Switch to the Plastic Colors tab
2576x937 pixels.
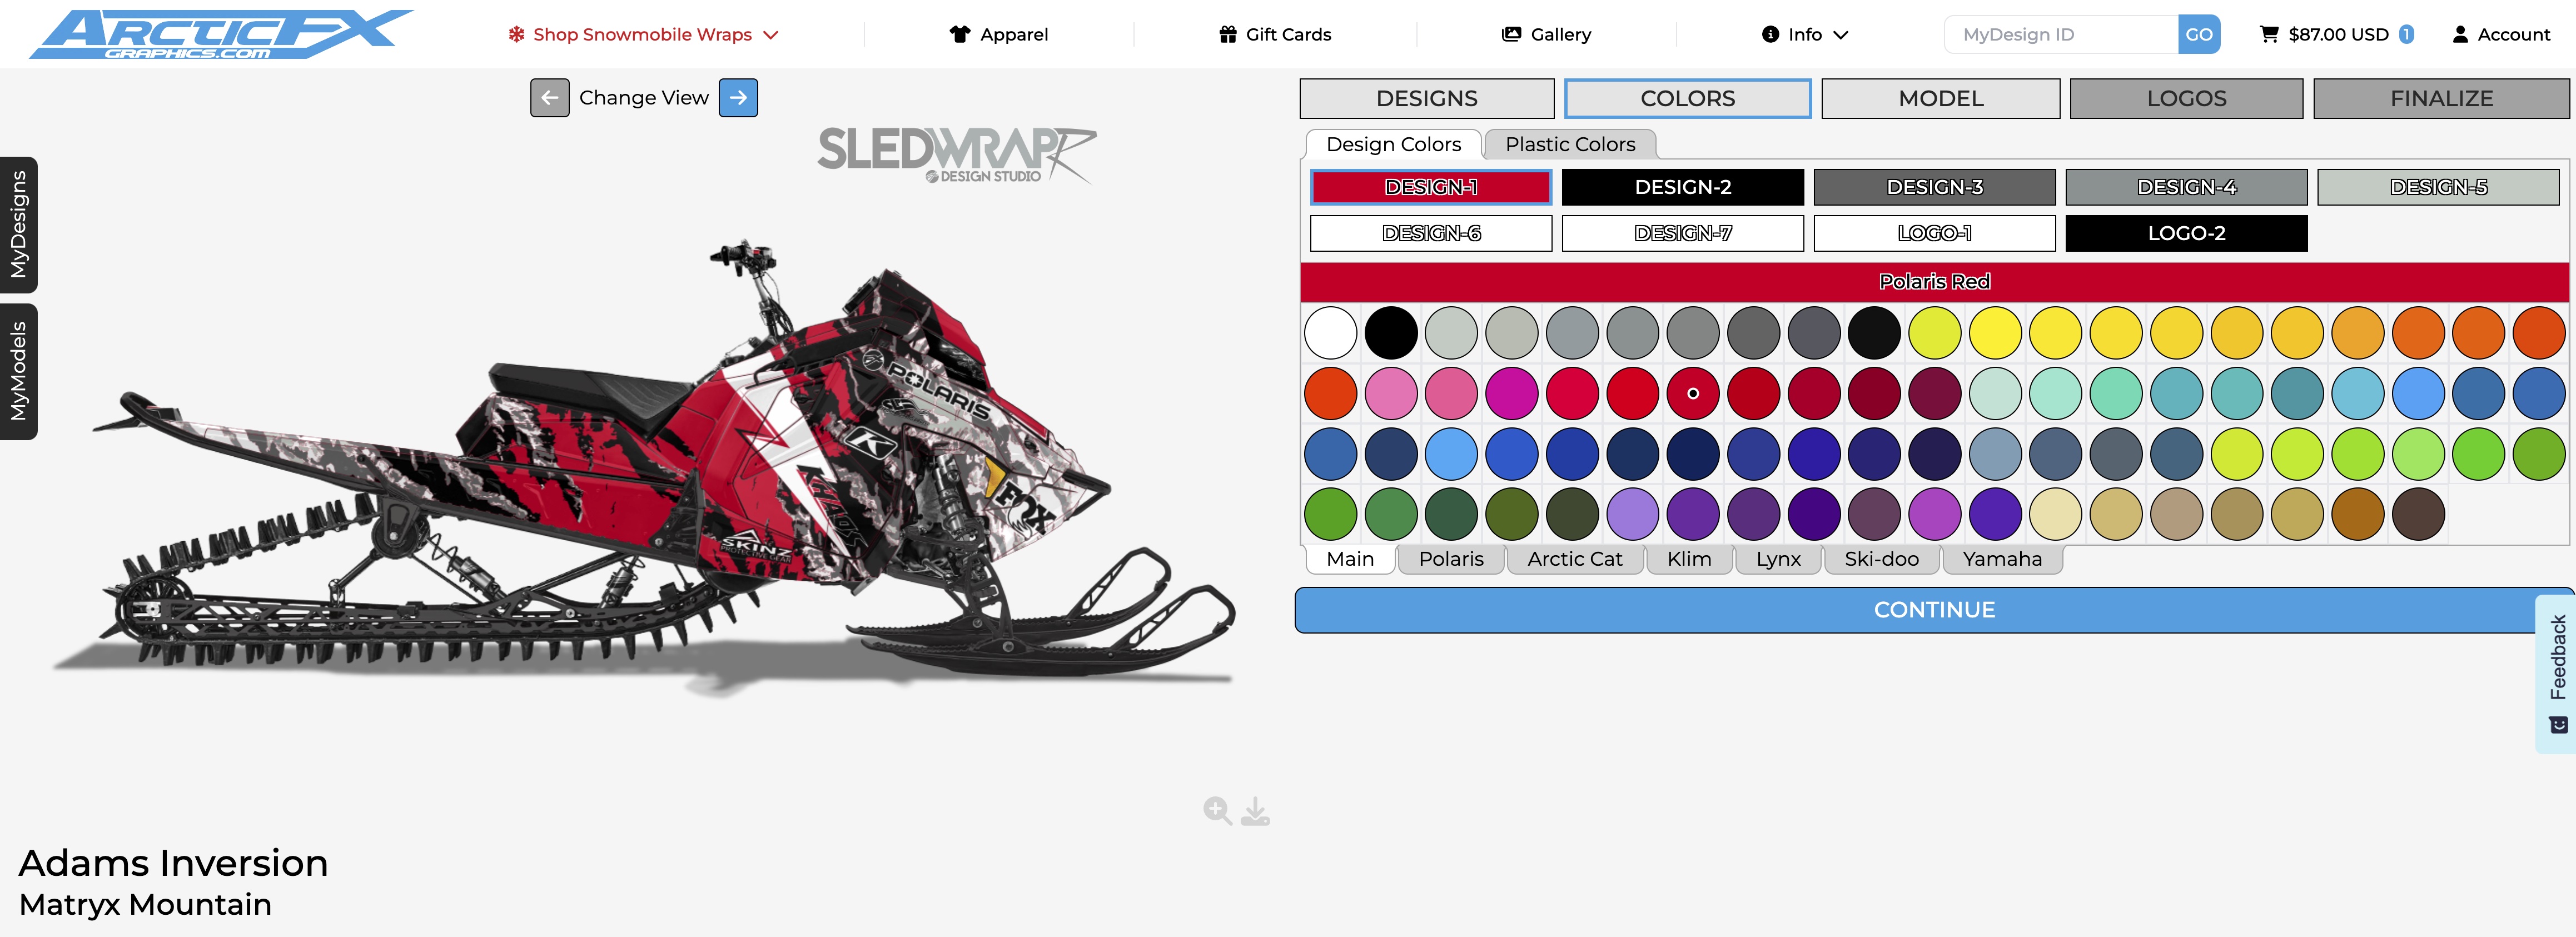pyautogui.click(x=1570, y=144)
